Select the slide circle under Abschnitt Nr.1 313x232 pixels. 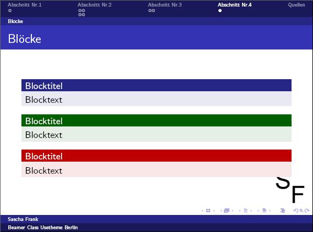pos(10,10)
